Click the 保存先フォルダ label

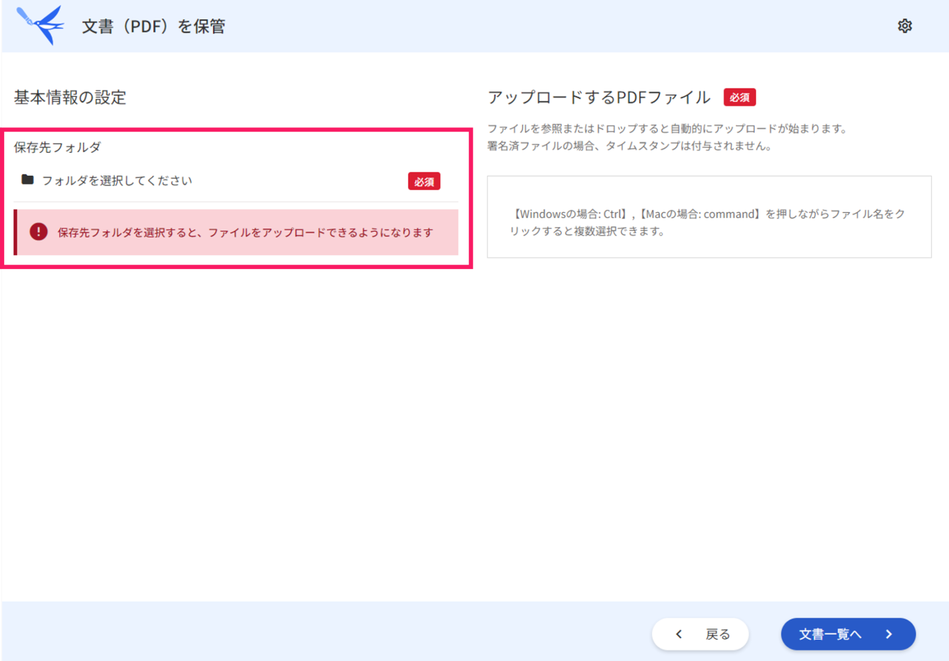(57, 147)
